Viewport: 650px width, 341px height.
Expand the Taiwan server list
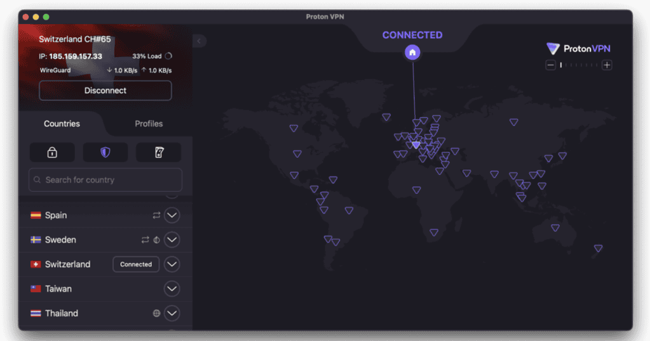172,289
